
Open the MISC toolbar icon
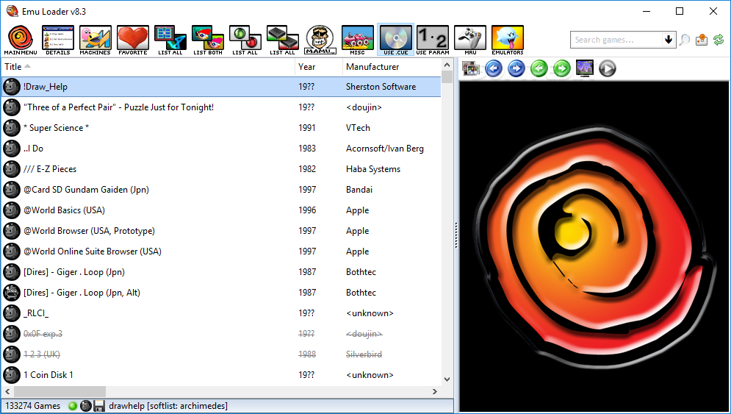(x=358, y=40)
